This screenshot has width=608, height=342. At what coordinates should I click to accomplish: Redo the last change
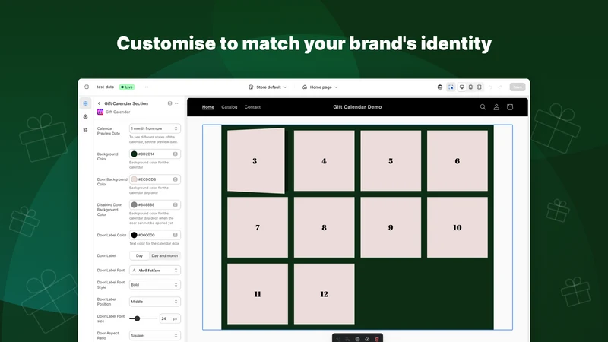pos(500,87)
